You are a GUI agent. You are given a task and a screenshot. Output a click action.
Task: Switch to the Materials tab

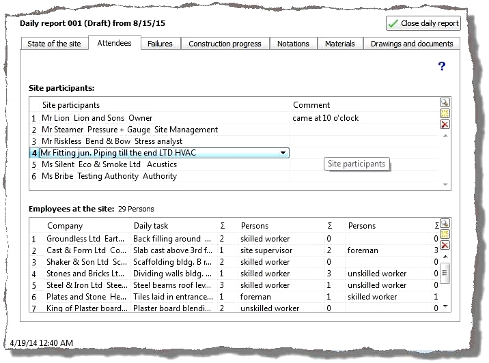click(340, 44)
